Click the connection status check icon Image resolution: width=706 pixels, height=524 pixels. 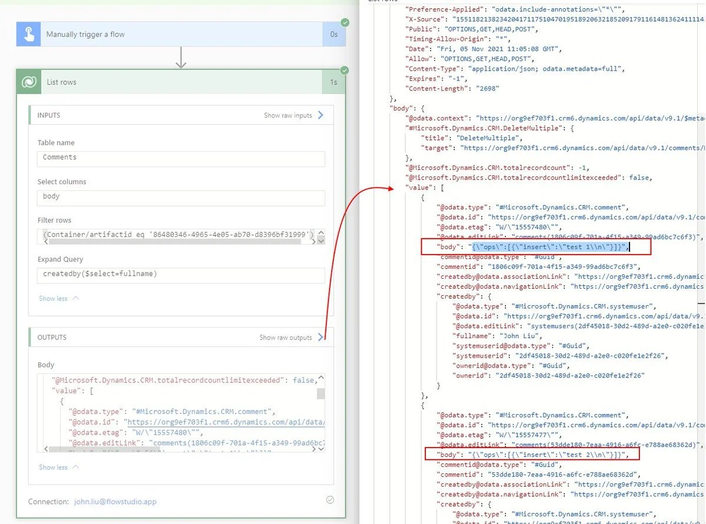click(330, 499)
